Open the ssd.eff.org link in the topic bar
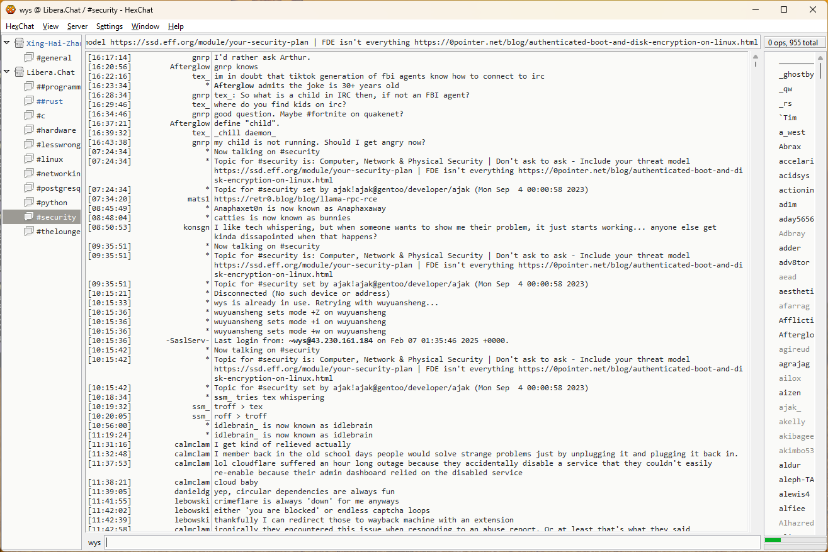The width and height of the screenshot is (828, 552). click(x=210, y=43)
